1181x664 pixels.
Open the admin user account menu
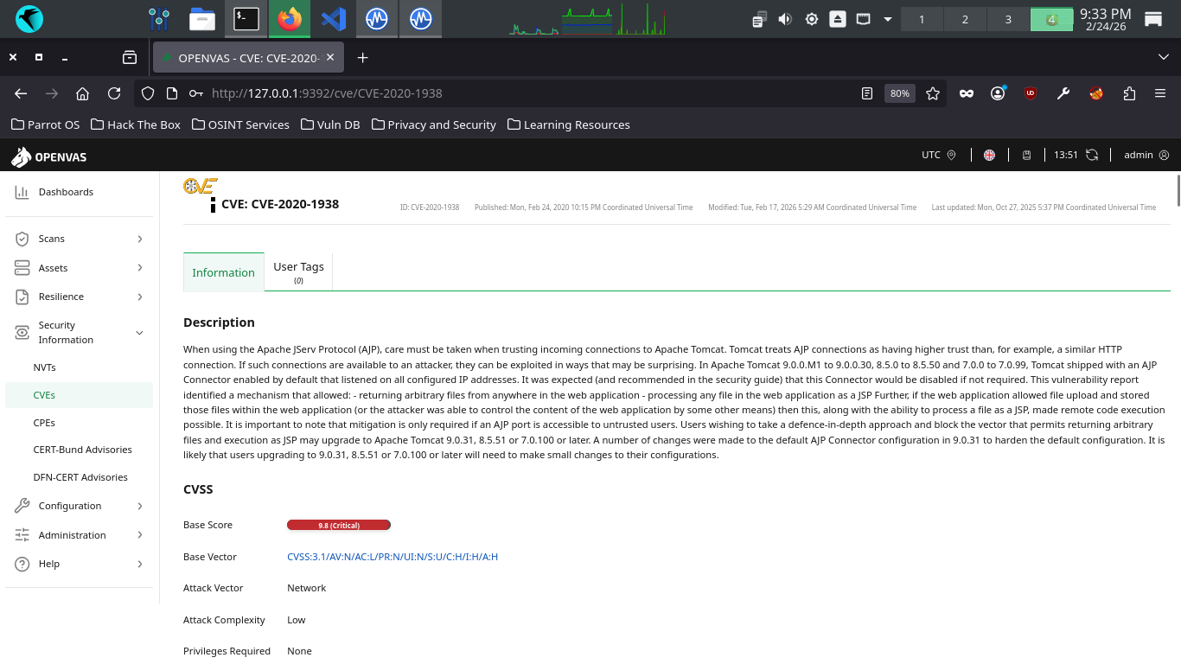pos(1146,155)
